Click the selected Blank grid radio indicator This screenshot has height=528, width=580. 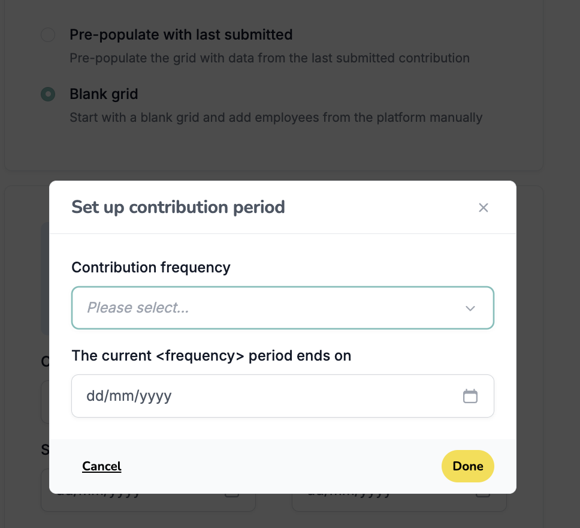[48, 94]
